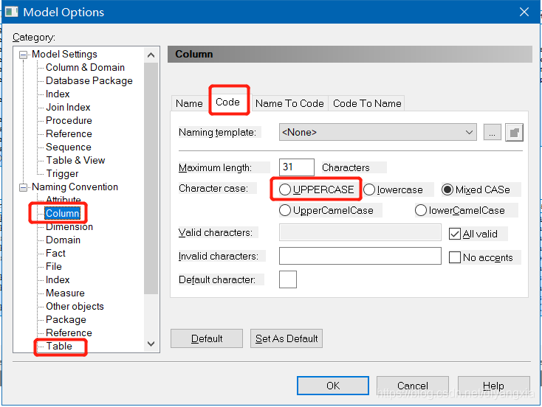Select Table & View tree item
The image size is (542, 407).
75,160
